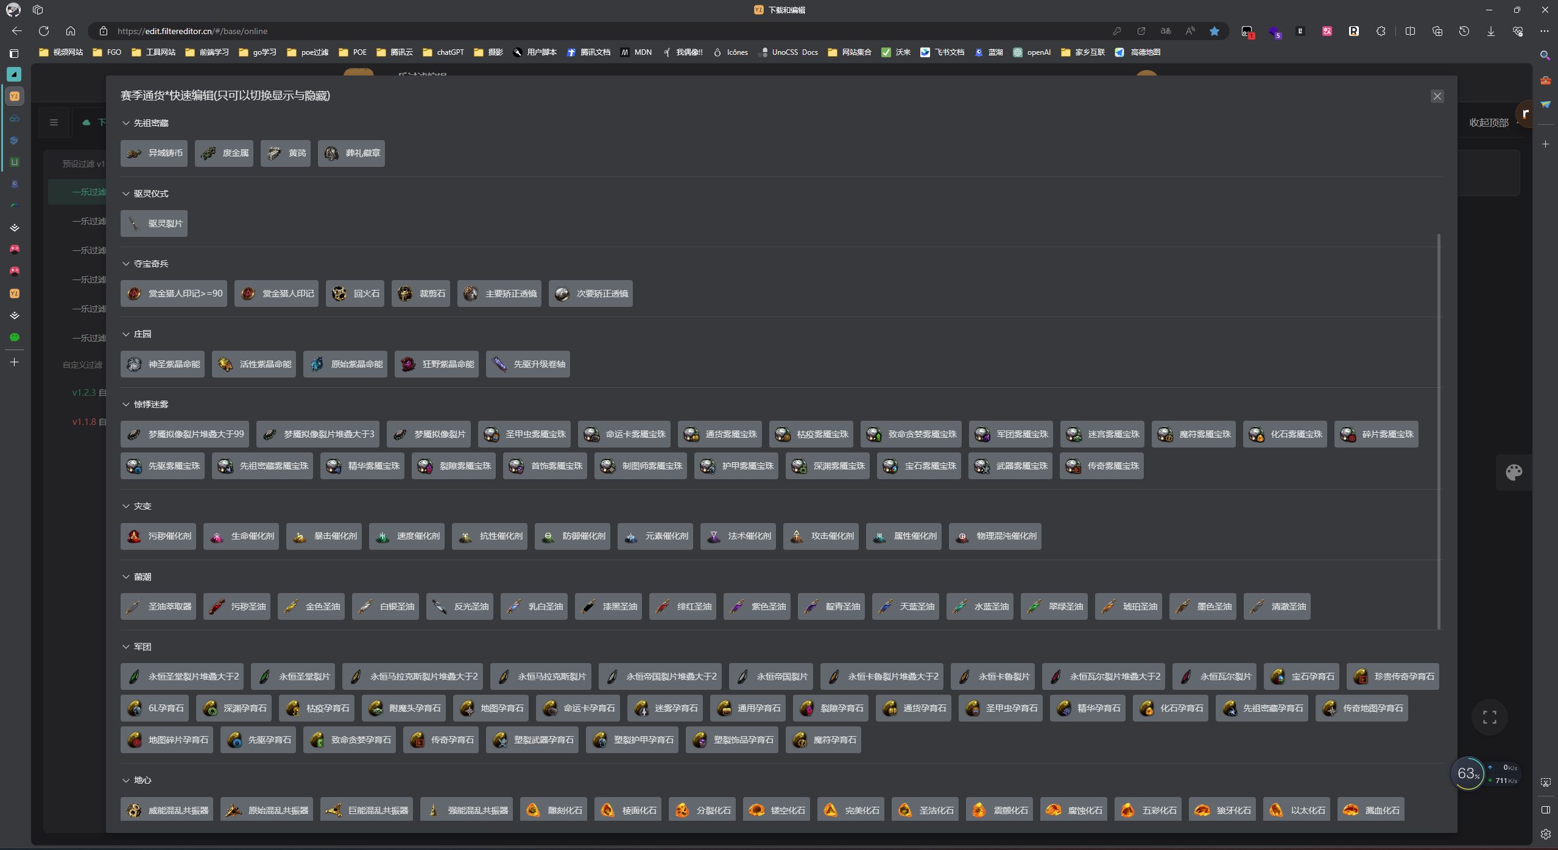Collapse the 先祖密藏 section
The image size is (1558, 850).
coord(126,123)
